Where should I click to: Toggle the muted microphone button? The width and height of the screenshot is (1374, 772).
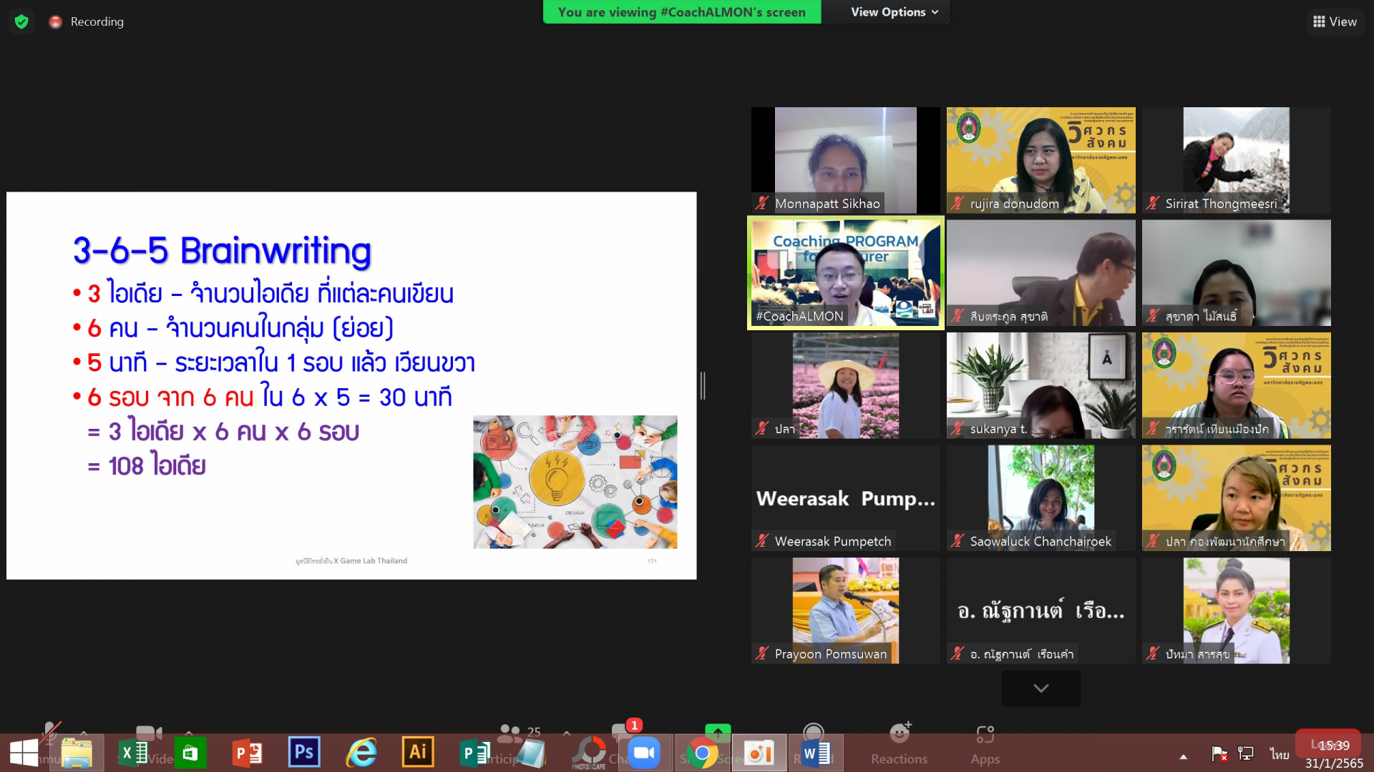click(x=50, y=731)
